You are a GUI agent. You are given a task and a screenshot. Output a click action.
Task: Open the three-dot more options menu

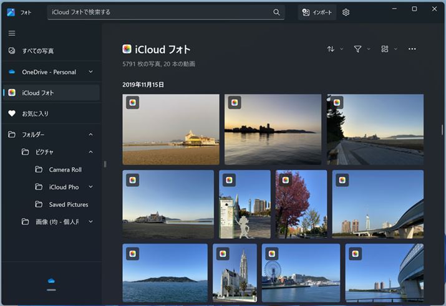point(412,49)
